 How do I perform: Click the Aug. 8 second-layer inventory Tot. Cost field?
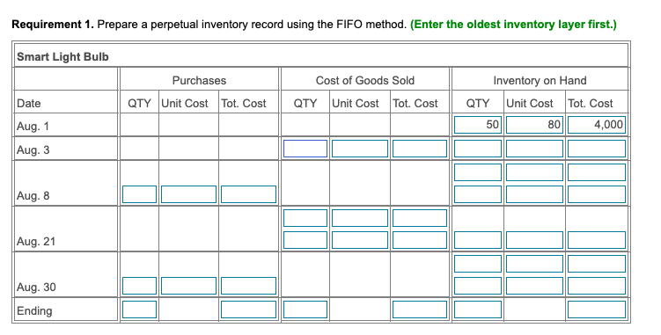click(596, 194)
